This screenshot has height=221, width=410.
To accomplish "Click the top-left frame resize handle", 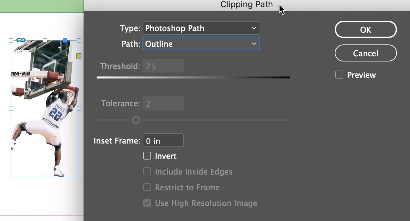I will click(x=11, y=40).
